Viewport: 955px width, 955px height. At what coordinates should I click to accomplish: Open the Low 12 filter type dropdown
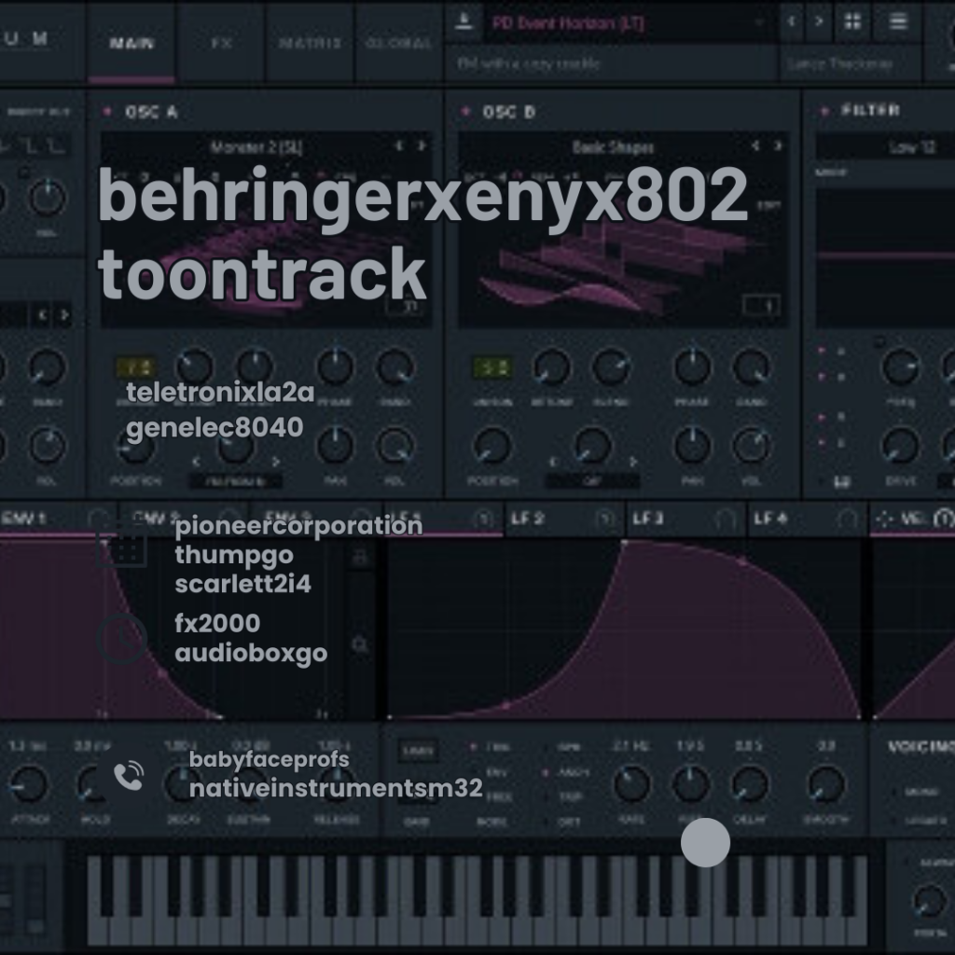pos(911,146)
